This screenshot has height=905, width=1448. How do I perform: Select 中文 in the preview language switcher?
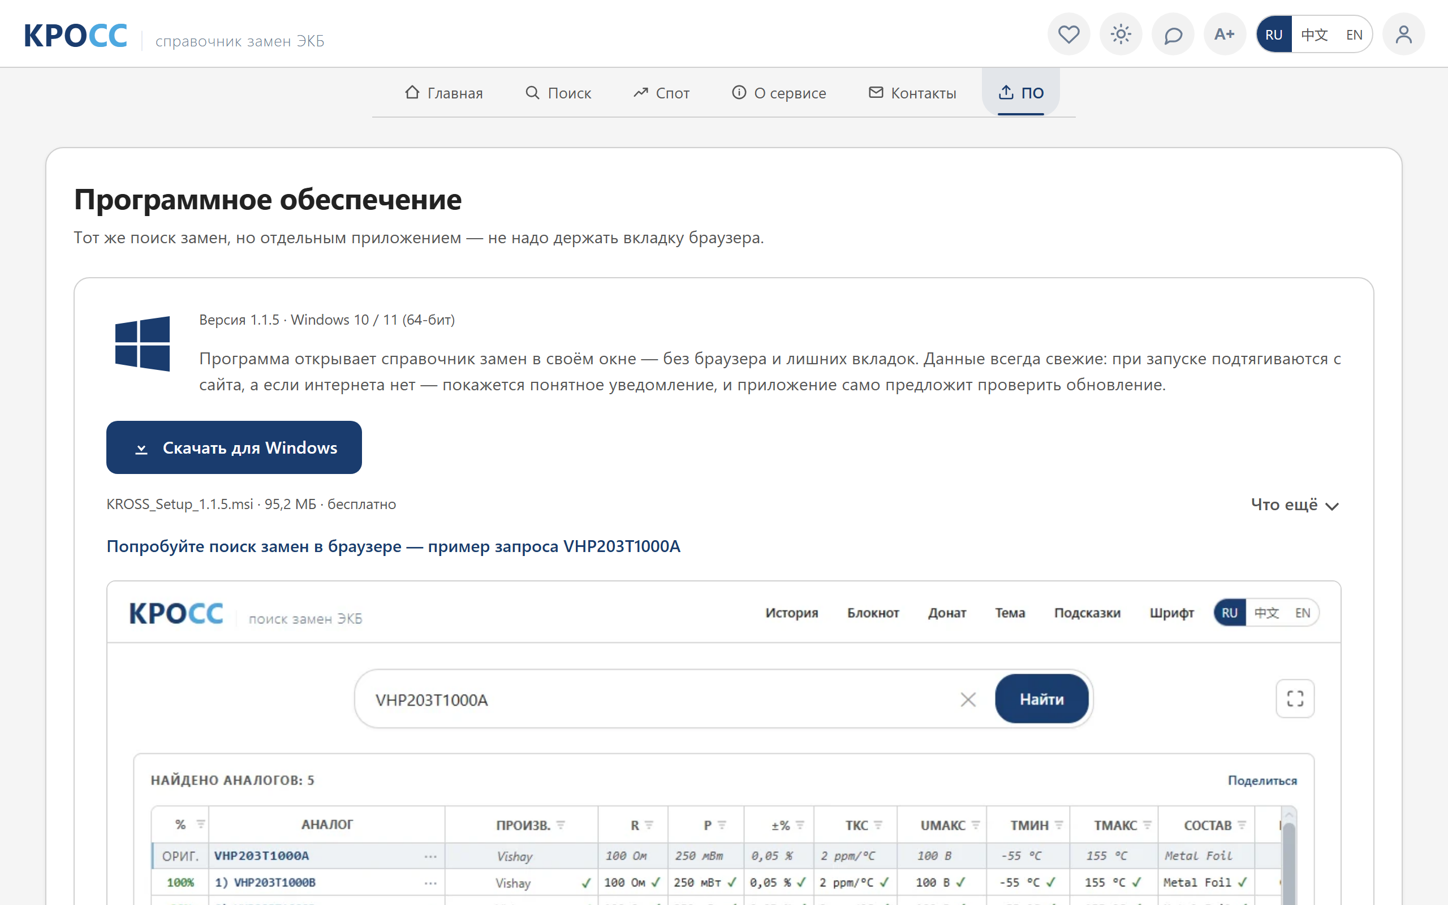click(x=1266, y=613)
